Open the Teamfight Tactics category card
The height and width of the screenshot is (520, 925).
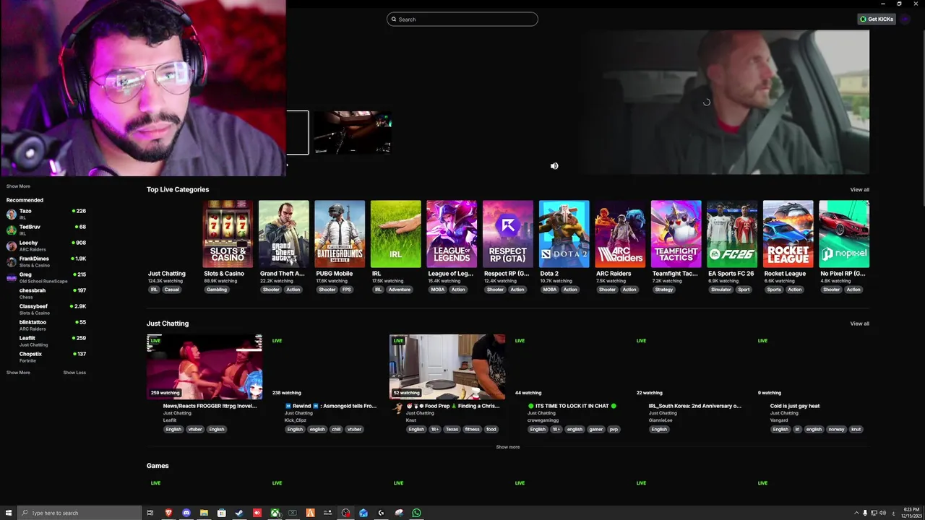(676, 234)
